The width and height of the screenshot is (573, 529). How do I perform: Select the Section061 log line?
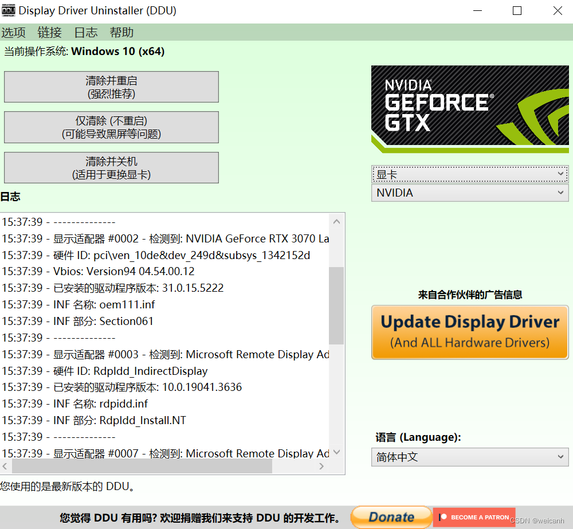click(x=77, y=321)
